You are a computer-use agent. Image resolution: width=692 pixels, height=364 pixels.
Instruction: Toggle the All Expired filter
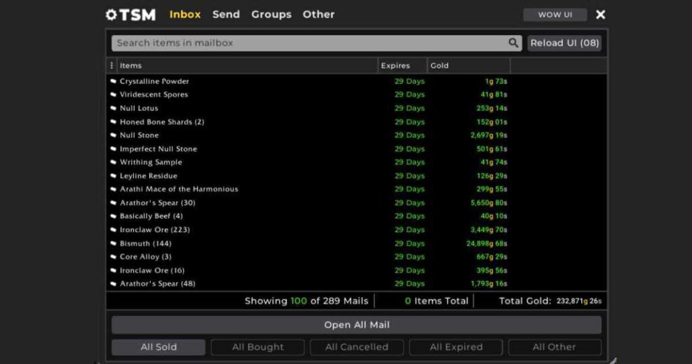point(456,347)
